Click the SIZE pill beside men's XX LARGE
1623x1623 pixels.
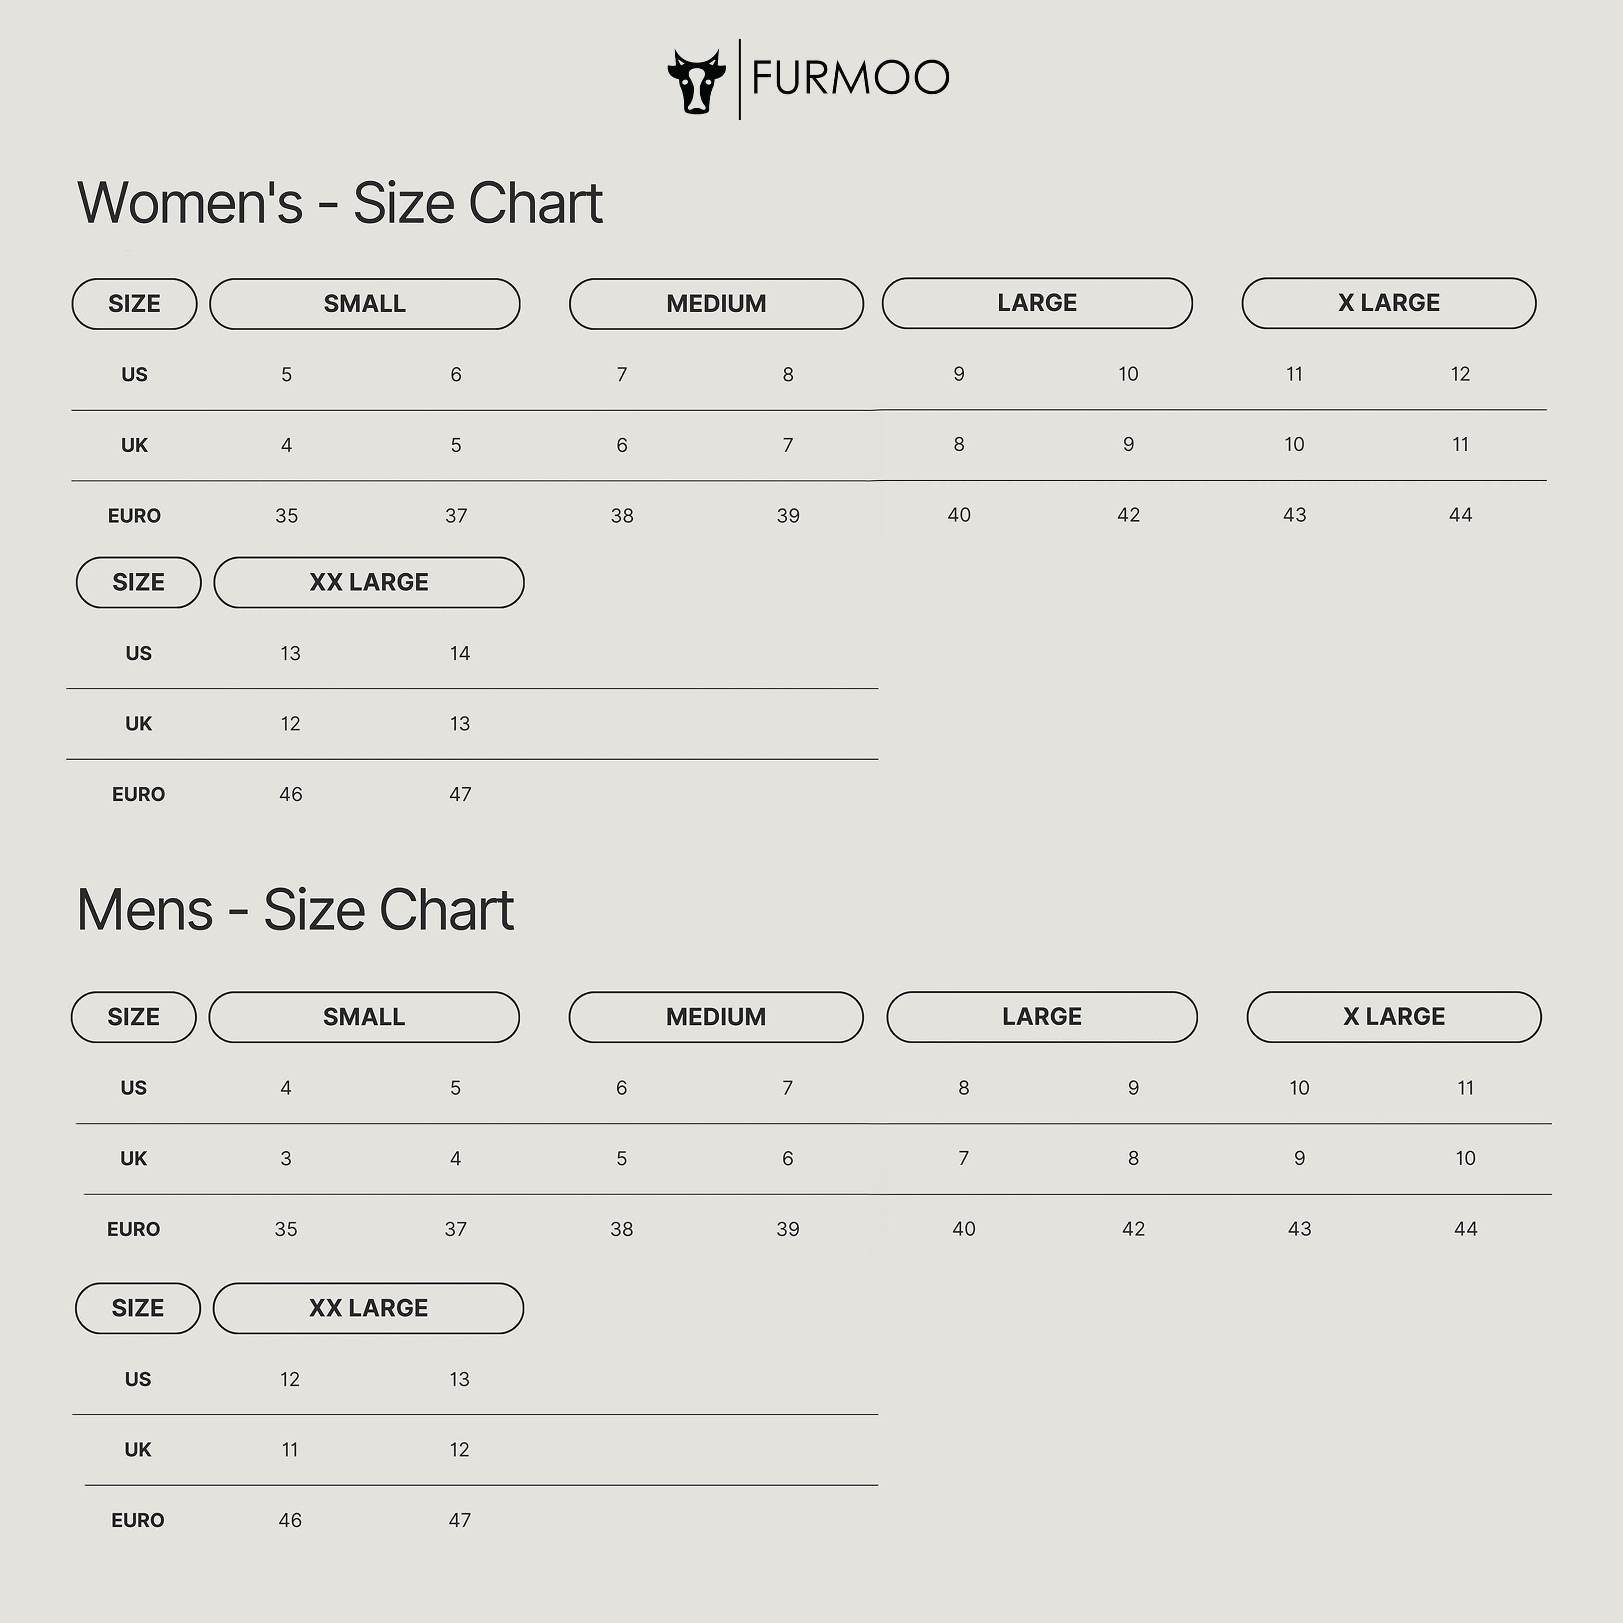coord(138,1308)
